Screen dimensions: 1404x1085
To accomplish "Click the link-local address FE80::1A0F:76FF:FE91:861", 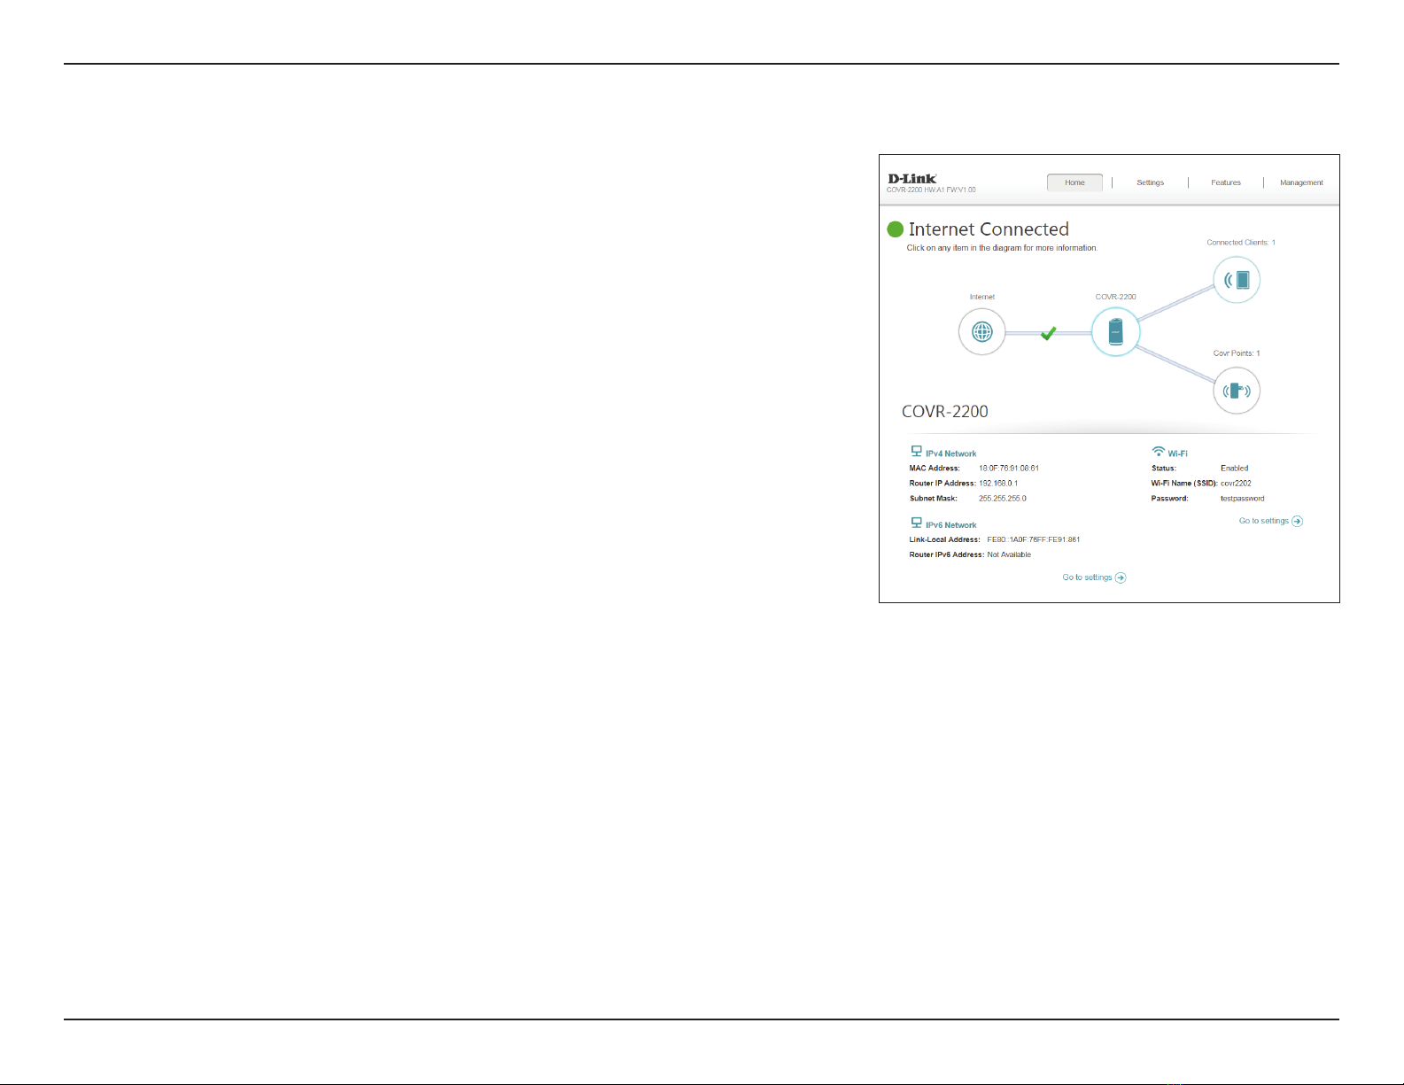I will [x=1034, y=539].
